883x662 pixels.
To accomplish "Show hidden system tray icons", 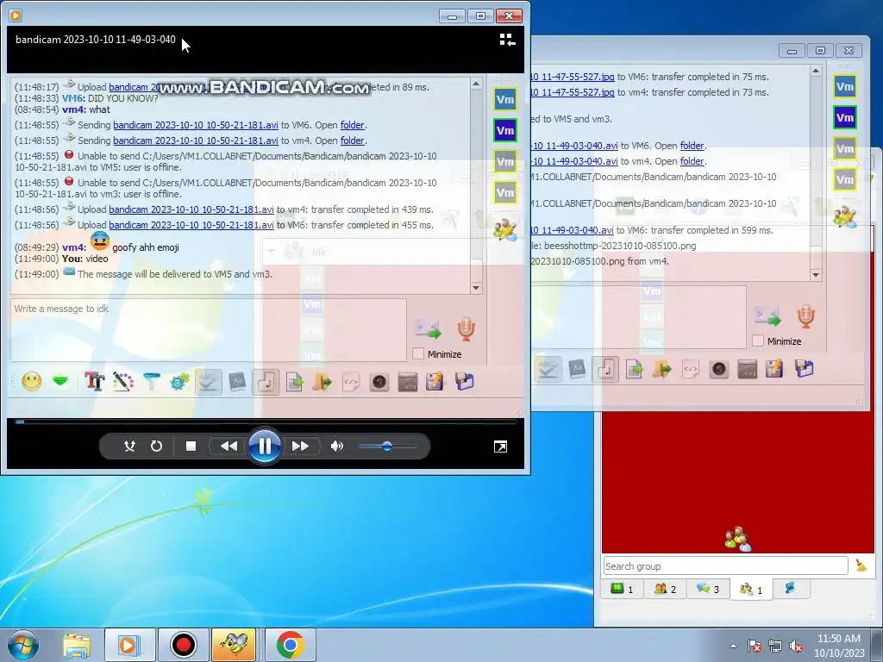I will [x=733, y=646].
